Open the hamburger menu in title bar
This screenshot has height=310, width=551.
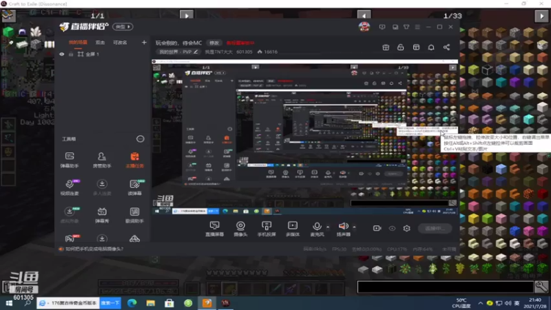pyautogui.click(x=417, y=27)
